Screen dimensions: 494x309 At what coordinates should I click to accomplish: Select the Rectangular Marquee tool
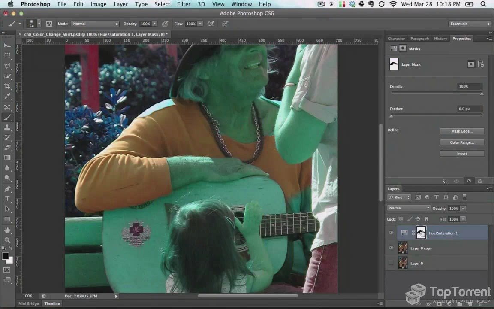[x=7, y=56]
